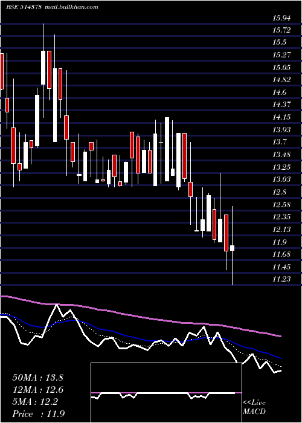Select the 12.8 price axis label
Viewport: 302px width, 423px height.
click(x=279, y=192)
